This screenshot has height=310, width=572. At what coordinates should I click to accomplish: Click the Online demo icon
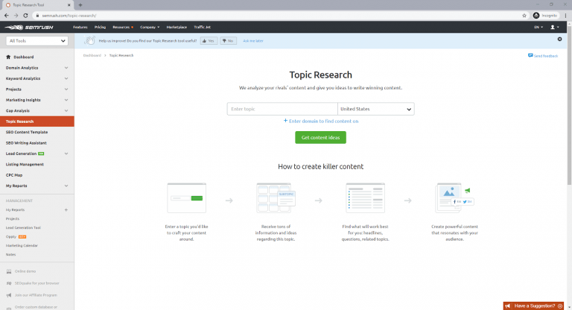click(9, 271)
